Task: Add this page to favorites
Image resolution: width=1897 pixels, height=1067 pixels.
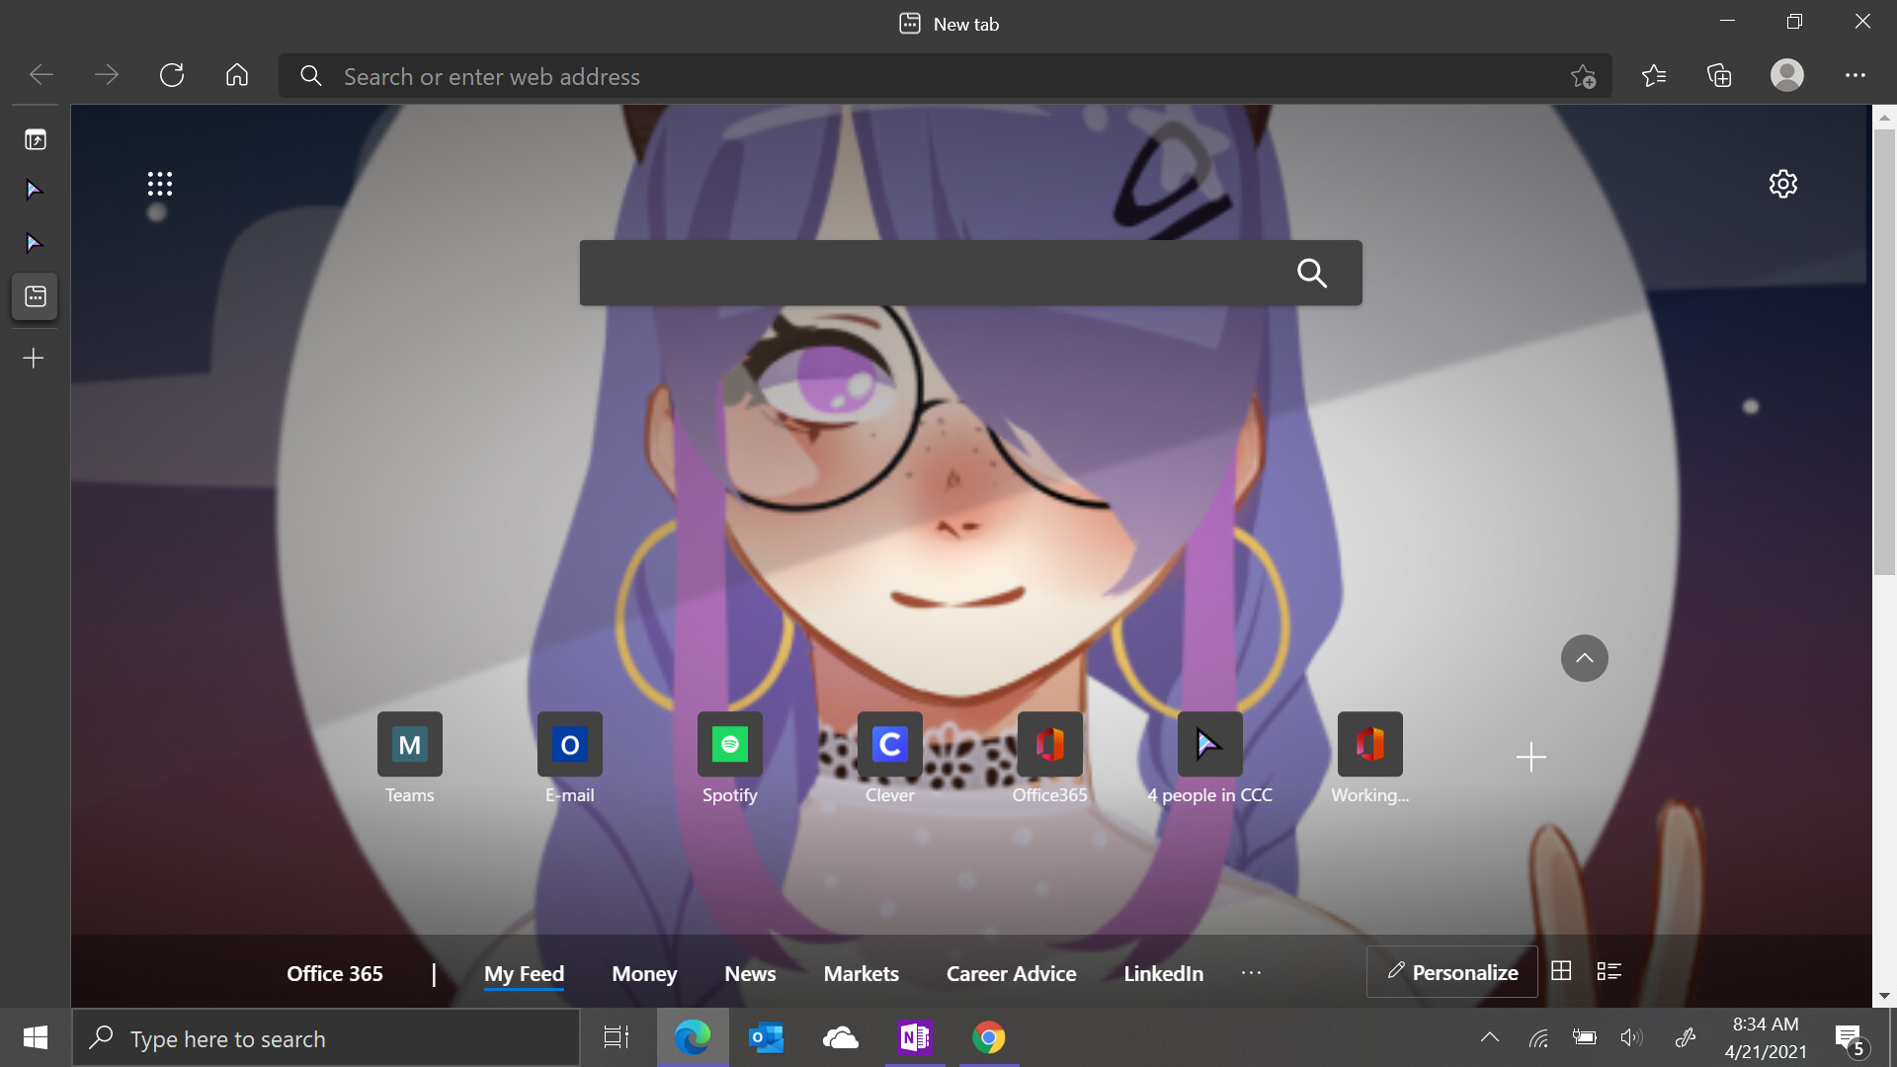Action: 1583,76
